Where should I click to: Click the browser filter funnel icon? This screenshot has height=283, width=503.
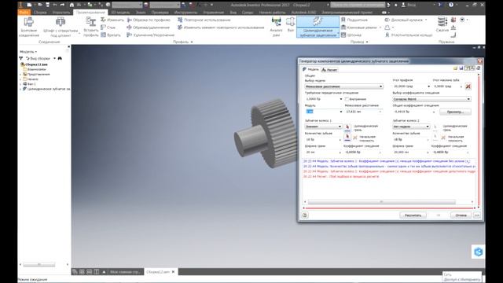(x=21, y=58)
